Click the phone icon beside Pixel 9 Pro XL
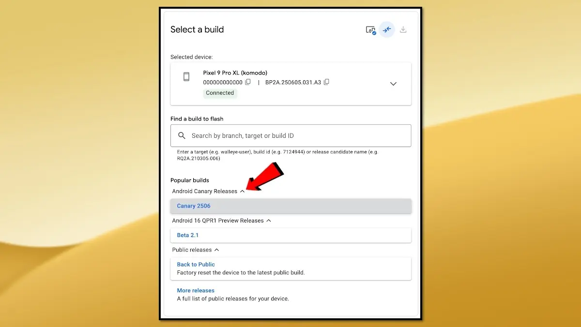581x327 pixels. tap(186, 76)
